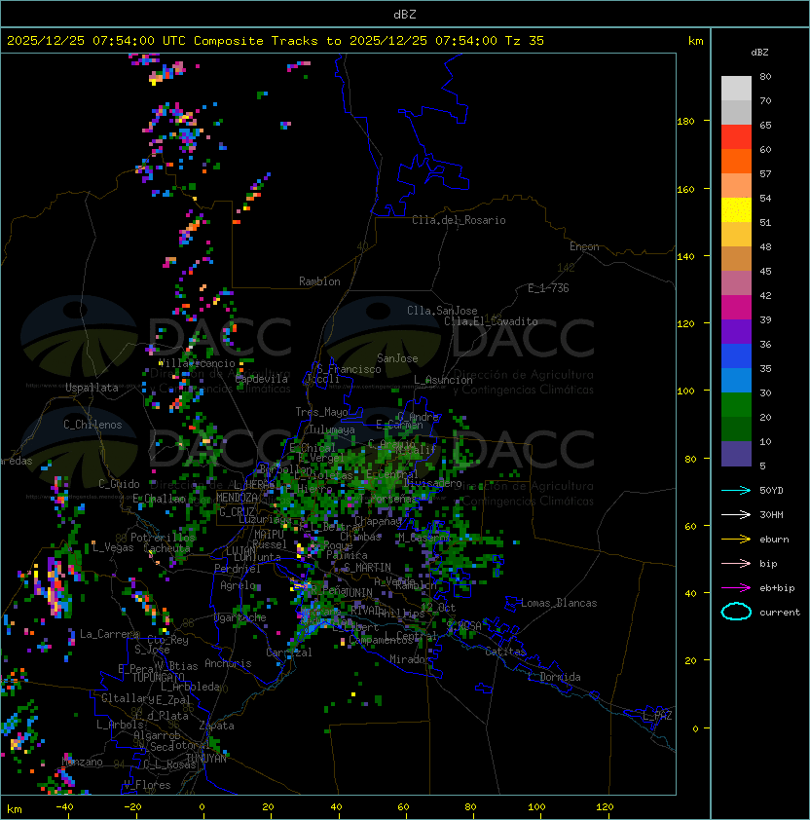Click the 'Mirador' map label

(411, 659)
